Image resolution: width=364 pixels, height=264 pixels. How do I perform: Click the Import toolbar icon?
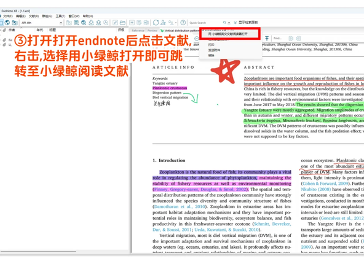pyautogui.click(x=91, y=23)
